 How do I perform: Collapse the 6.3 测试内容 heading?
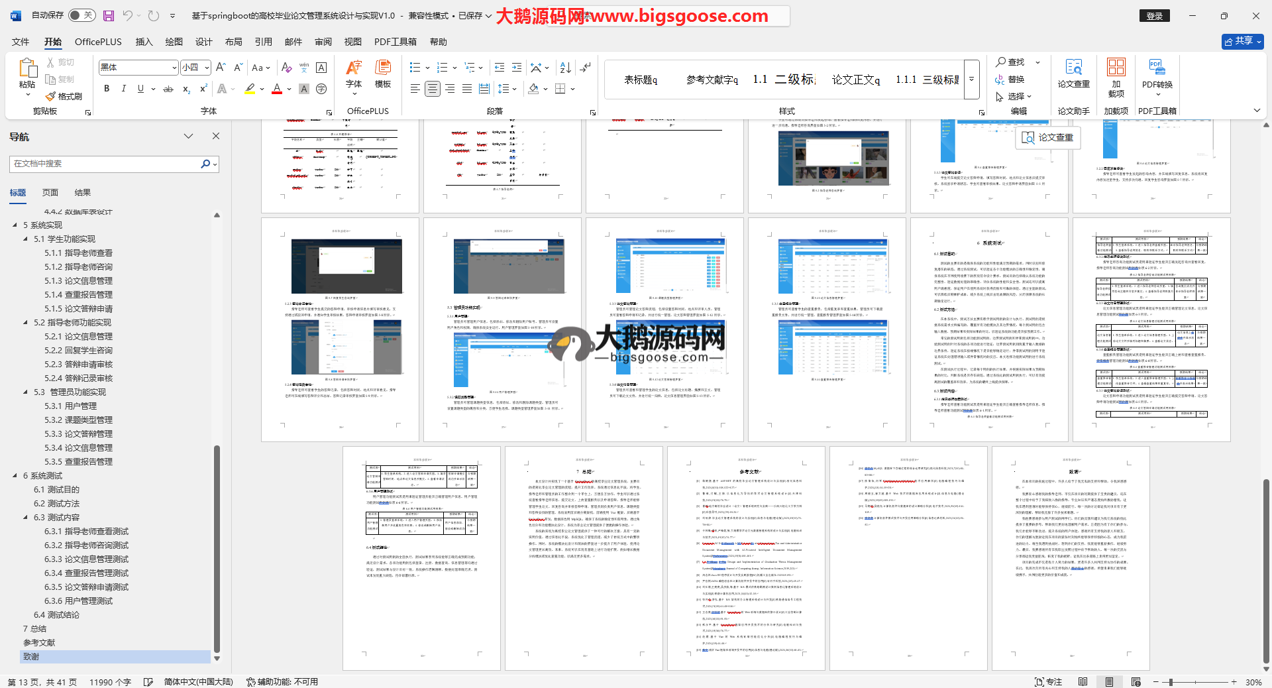[x=26, y=518]
